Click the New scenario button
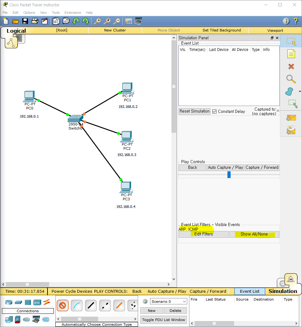This screenshot has height=327, width=302. point(152,311)
